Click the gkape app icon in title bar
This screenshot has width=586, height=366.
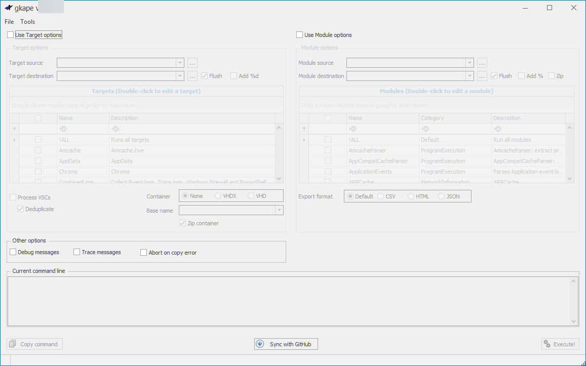tap(9, 8)
